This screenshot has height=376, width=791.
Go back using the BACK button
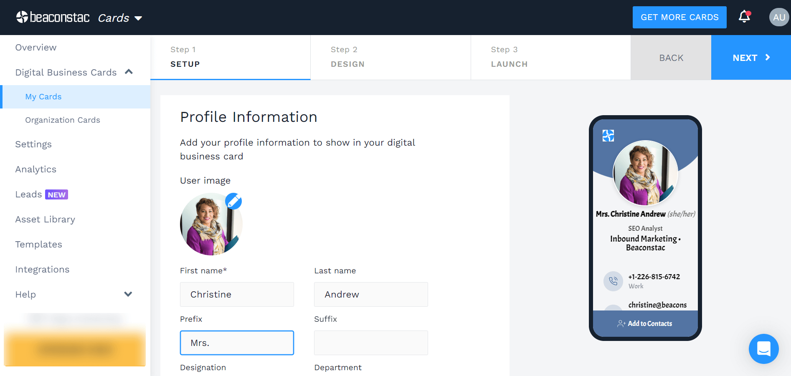(671, 58)
